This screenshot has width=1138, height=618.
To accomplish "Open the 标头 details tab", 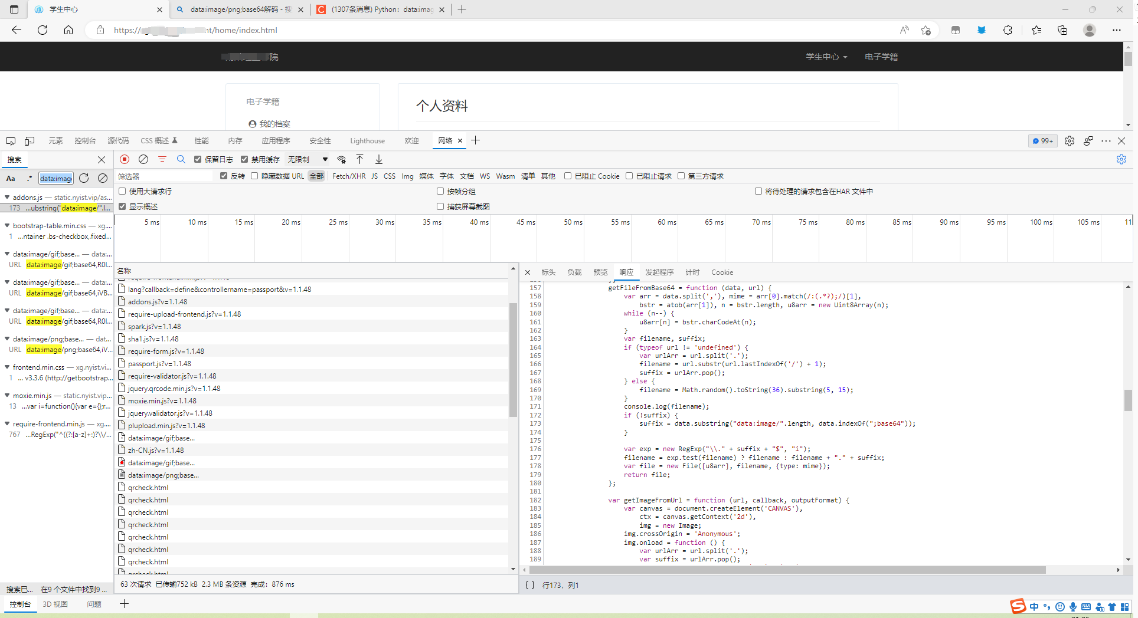I will [x=548, y=272].
